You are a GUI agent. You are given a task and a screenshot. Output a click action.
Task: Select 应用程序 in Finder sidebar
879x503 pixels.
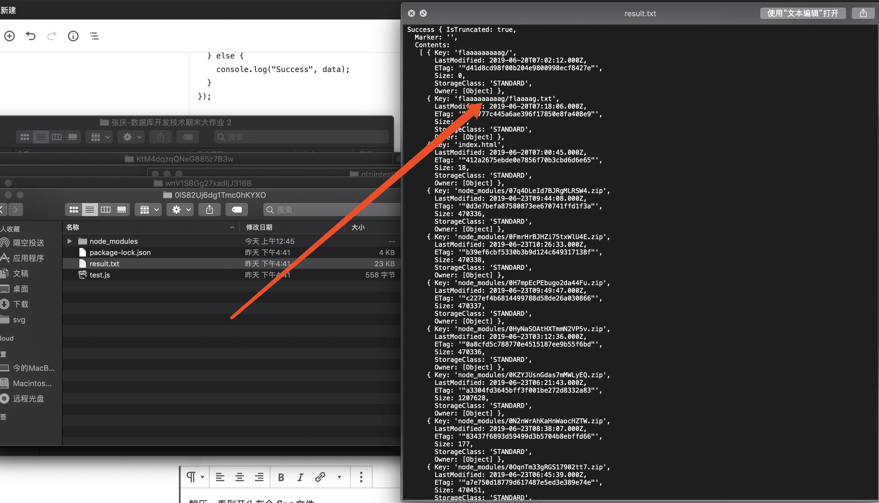coord(28,258)
